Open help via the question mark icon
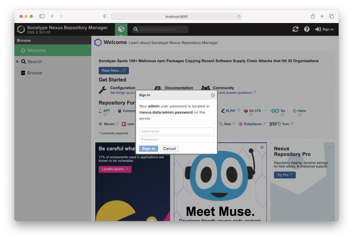353x240 pixels. (x=306, y=29)
